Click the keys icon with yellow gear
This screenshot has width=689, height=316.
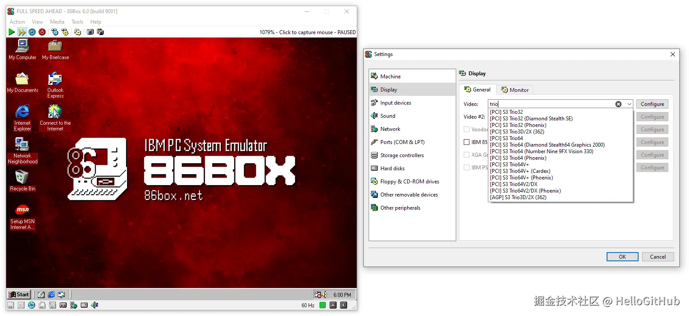tap(65, 32)
